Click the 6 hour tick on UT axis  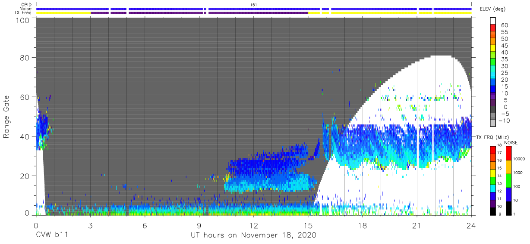[145, 225]
